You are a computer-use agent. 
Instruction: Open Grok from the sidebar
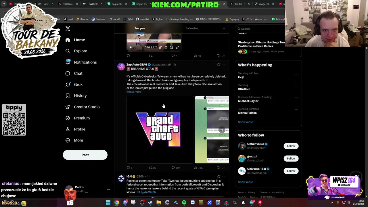click(74, 85)
